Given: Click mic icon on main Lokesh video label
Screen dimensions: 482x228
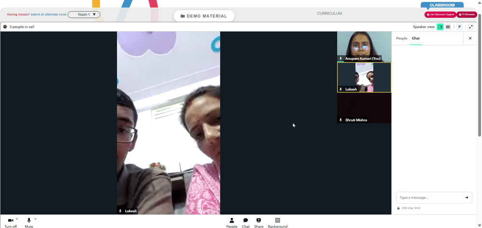Looking at the screenshot, I should tap(120, 211).
